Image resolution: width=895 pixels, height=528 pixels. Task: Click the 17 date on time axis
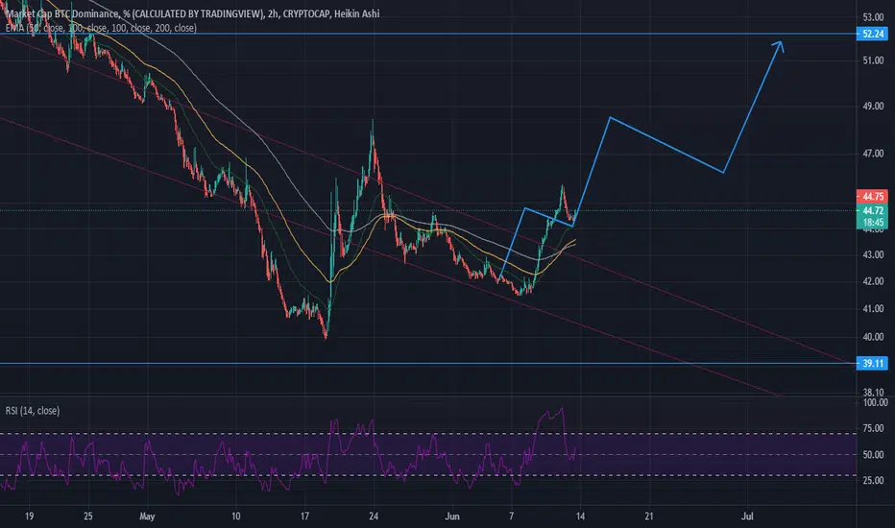click(x=304, y=516)
